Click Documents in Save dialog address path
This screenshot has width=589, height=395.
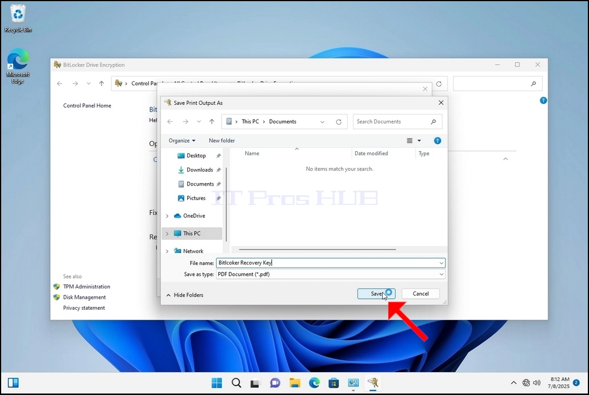(282, 122)
